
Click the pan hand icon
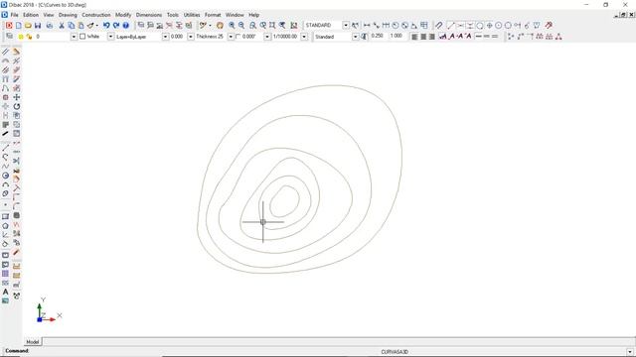220,25
